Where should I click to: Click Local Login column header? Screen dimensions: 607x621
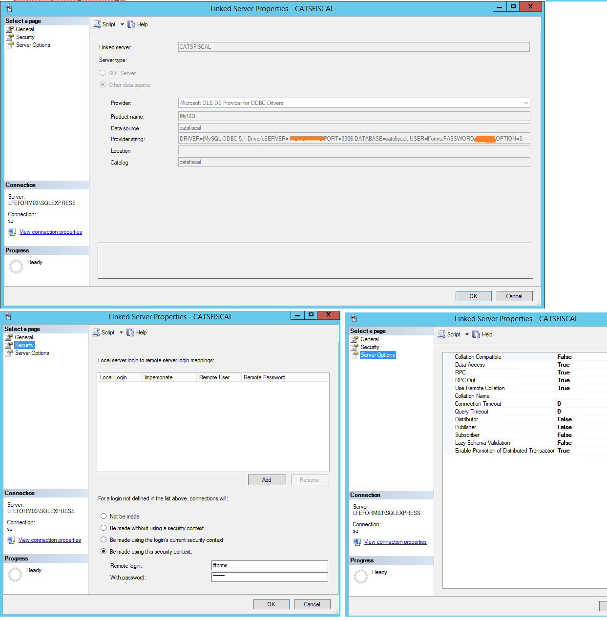120,377
